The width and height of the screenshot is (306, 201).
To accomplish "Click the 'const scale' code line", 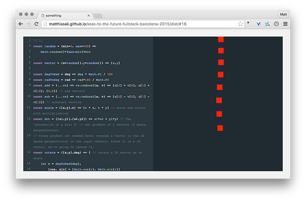I will 89,110.
